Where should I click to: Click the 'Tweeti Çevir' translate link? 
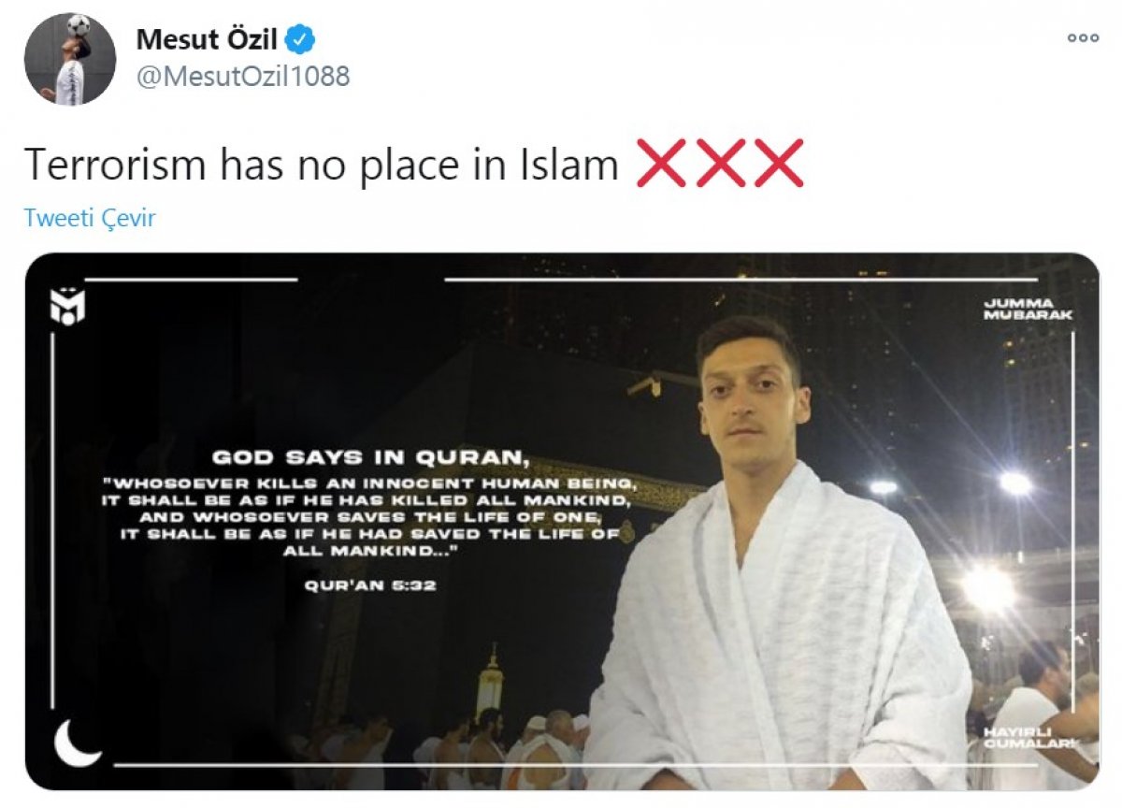pyautogui.click(x=90, y=218)
